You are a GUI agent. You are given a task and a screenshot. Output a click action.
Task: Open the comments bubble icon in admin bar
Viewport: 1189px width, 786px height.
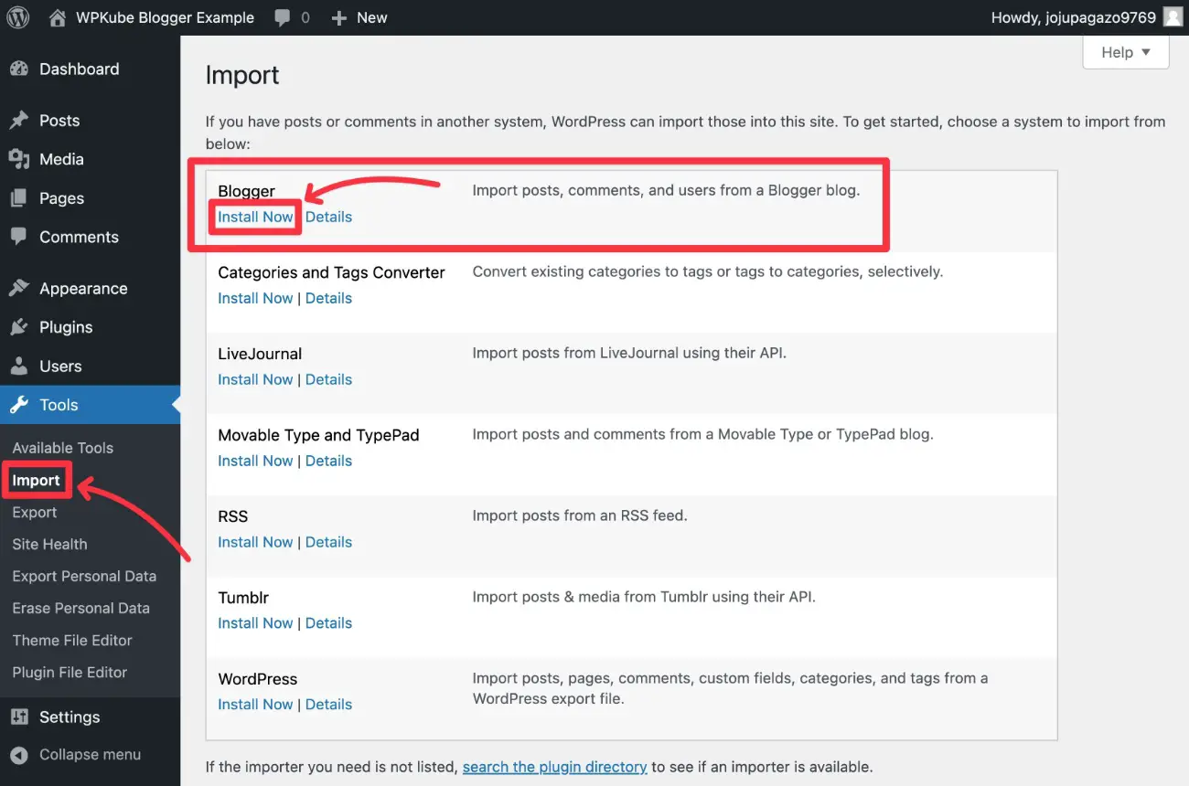click(284, 17)
